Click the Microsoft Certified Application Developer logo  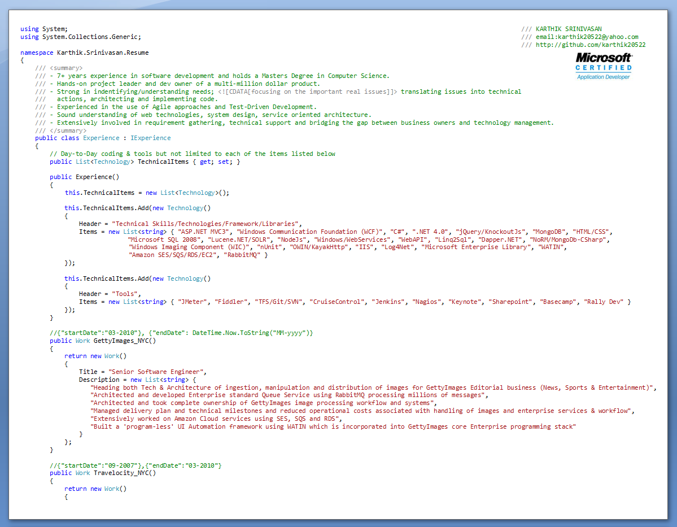[x=604, y=67]
